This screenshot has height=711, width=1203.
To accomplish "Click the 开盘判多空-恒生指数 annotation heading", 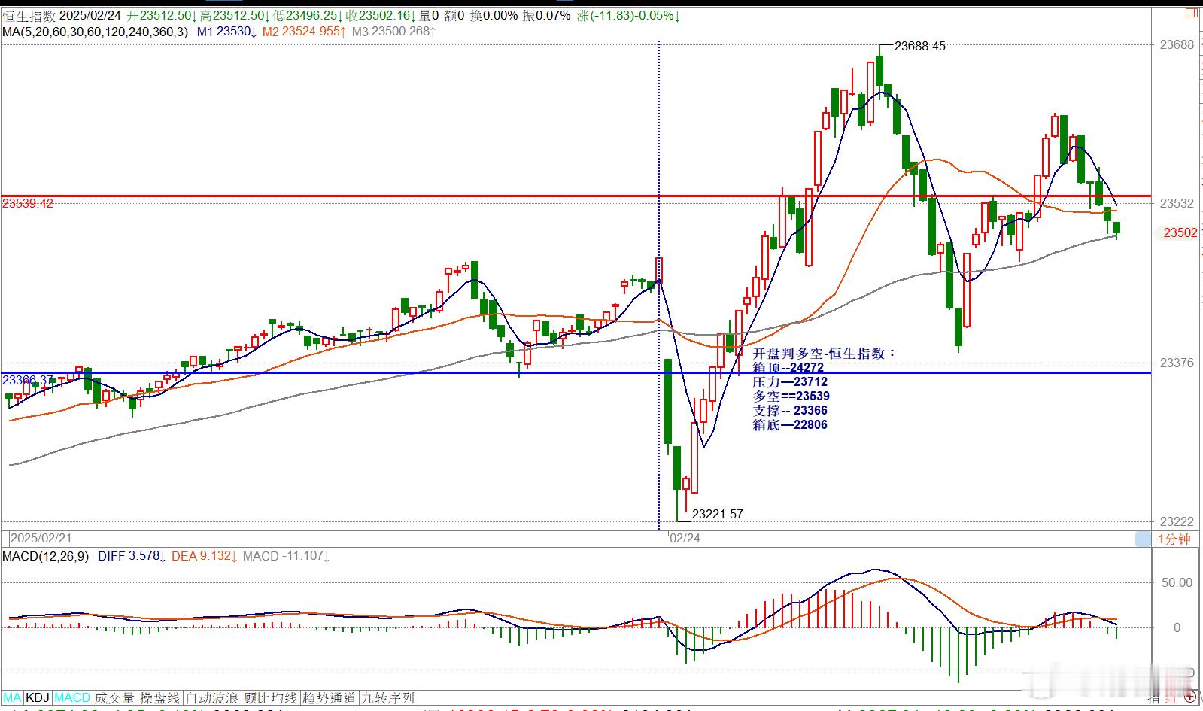I will pyautogui.click(x=825, y=354).
